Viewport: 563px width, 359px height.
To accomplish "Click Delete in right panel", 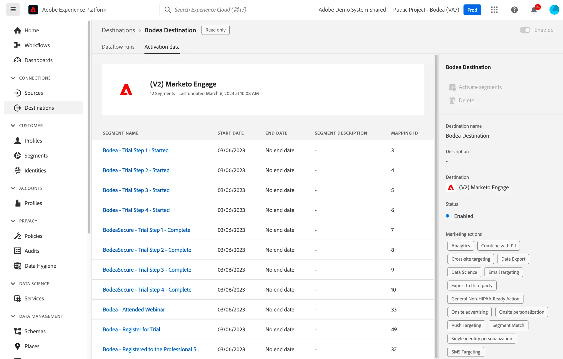I will coord(462,101).
